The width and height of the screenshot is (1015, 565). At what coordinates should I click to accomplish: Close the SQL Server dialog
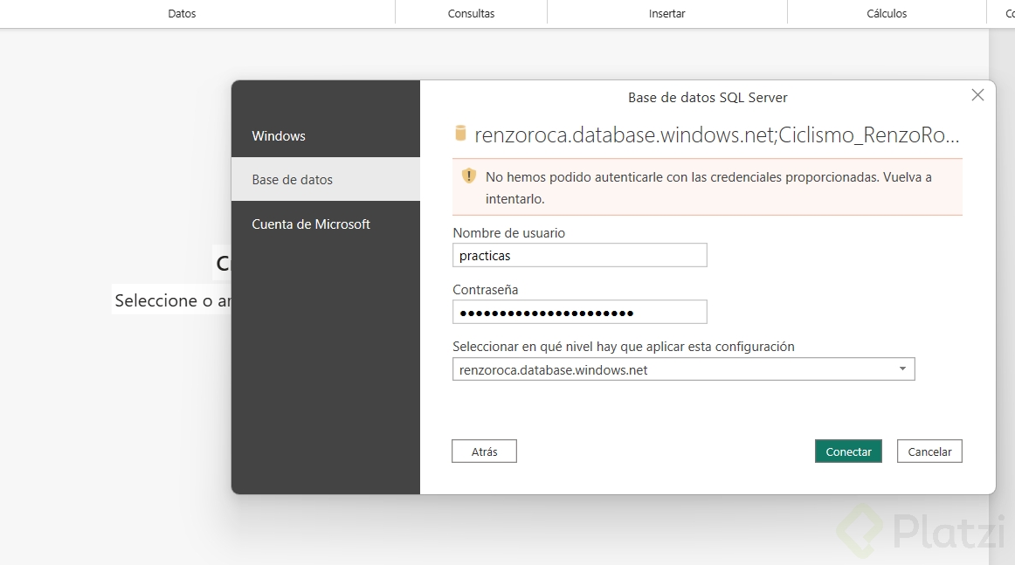pyautogui.click(x=977, y=95)
